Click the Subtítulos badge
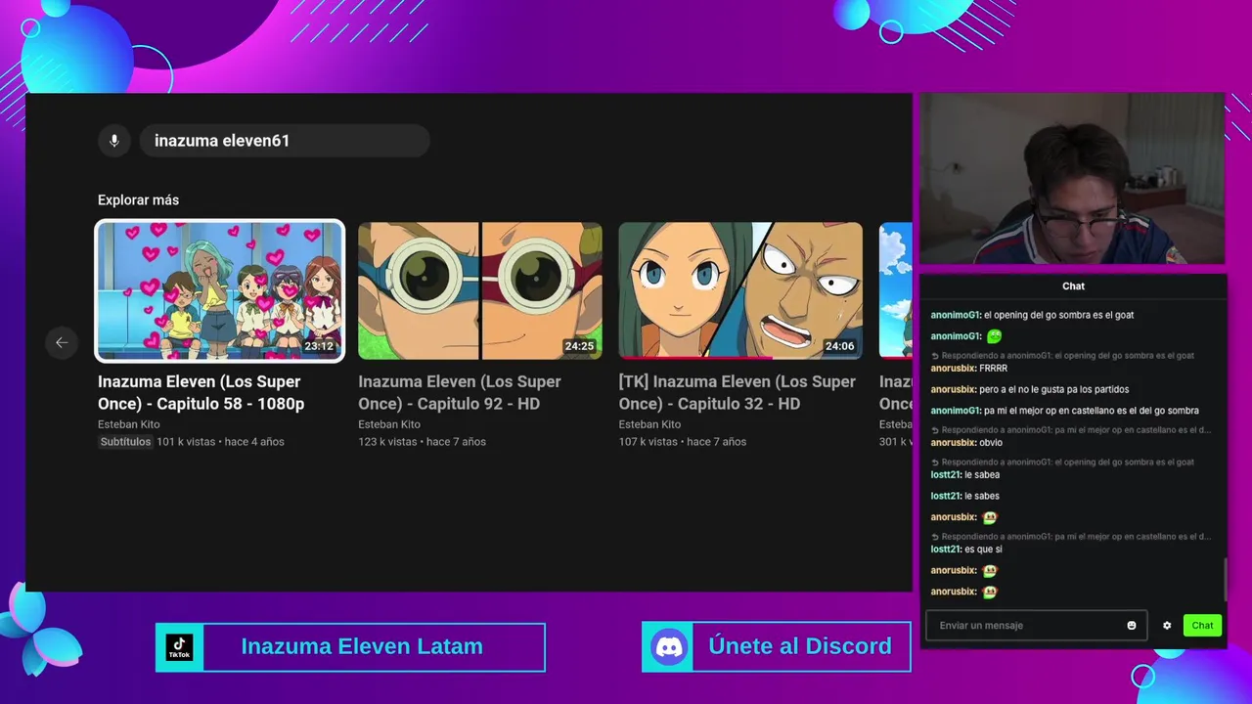The image size is (1252, 704). coord(125,442)
